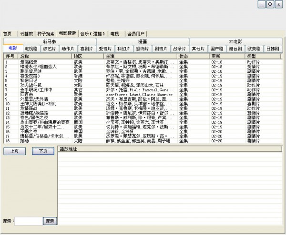This screenshot has width=286, height=235.
Task: Choose the 综艺片 sub-tab
Action: point(50,49)
